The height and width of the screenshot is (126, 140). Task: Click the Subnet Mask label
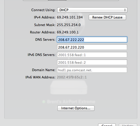click(45, 25)
